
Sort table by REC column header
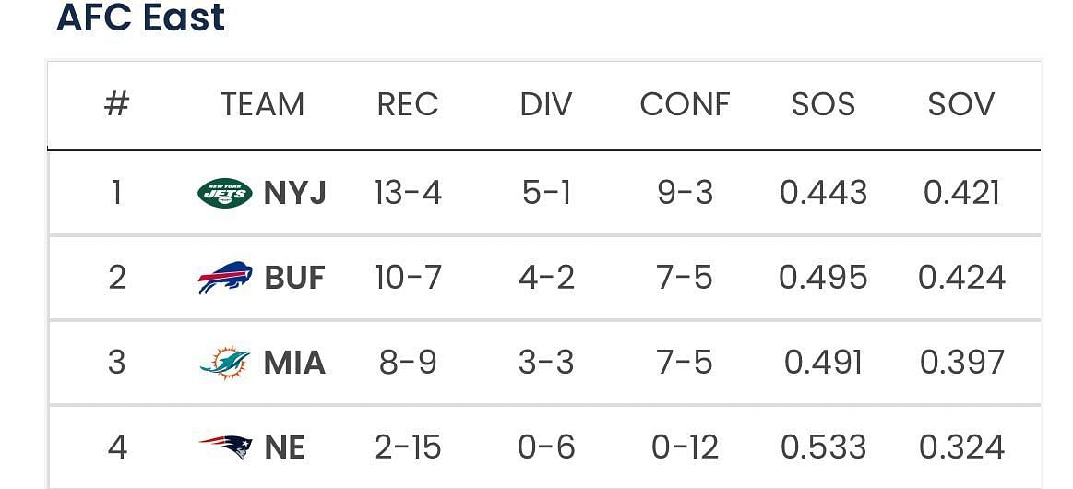[x=407, y=104]
